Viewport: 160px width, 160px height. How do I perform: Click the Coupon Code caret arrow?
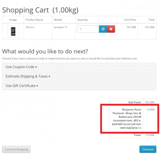pos(36,67)
